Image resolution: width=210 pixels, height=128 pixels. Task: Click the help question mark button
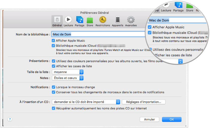tap(10, 119)
